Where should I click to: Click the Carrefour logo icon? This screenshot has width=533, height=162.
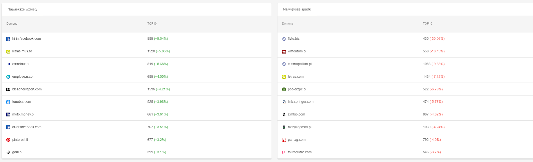pos(8,64)
